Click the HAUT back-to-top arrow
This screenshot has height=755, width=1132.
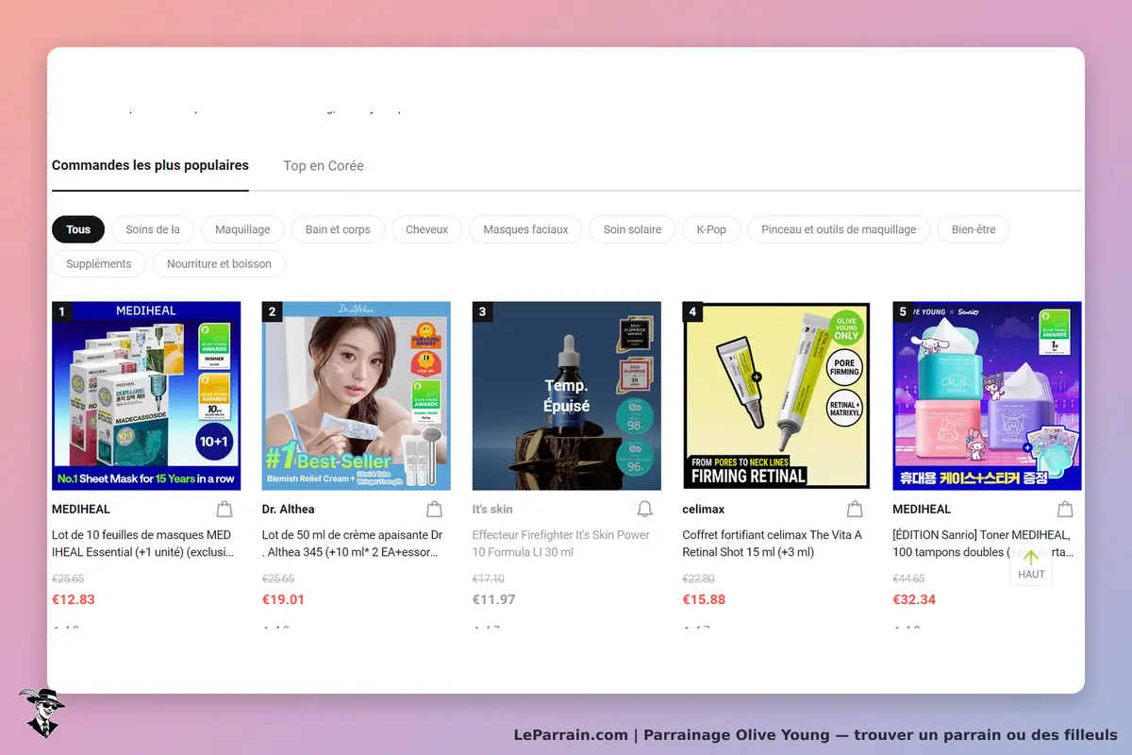(x=1031, y=564)
